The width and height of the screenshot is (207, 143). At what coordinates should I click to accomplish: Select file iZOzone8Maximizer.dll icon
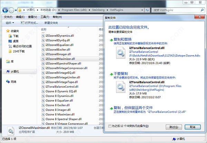click(43, 59)
